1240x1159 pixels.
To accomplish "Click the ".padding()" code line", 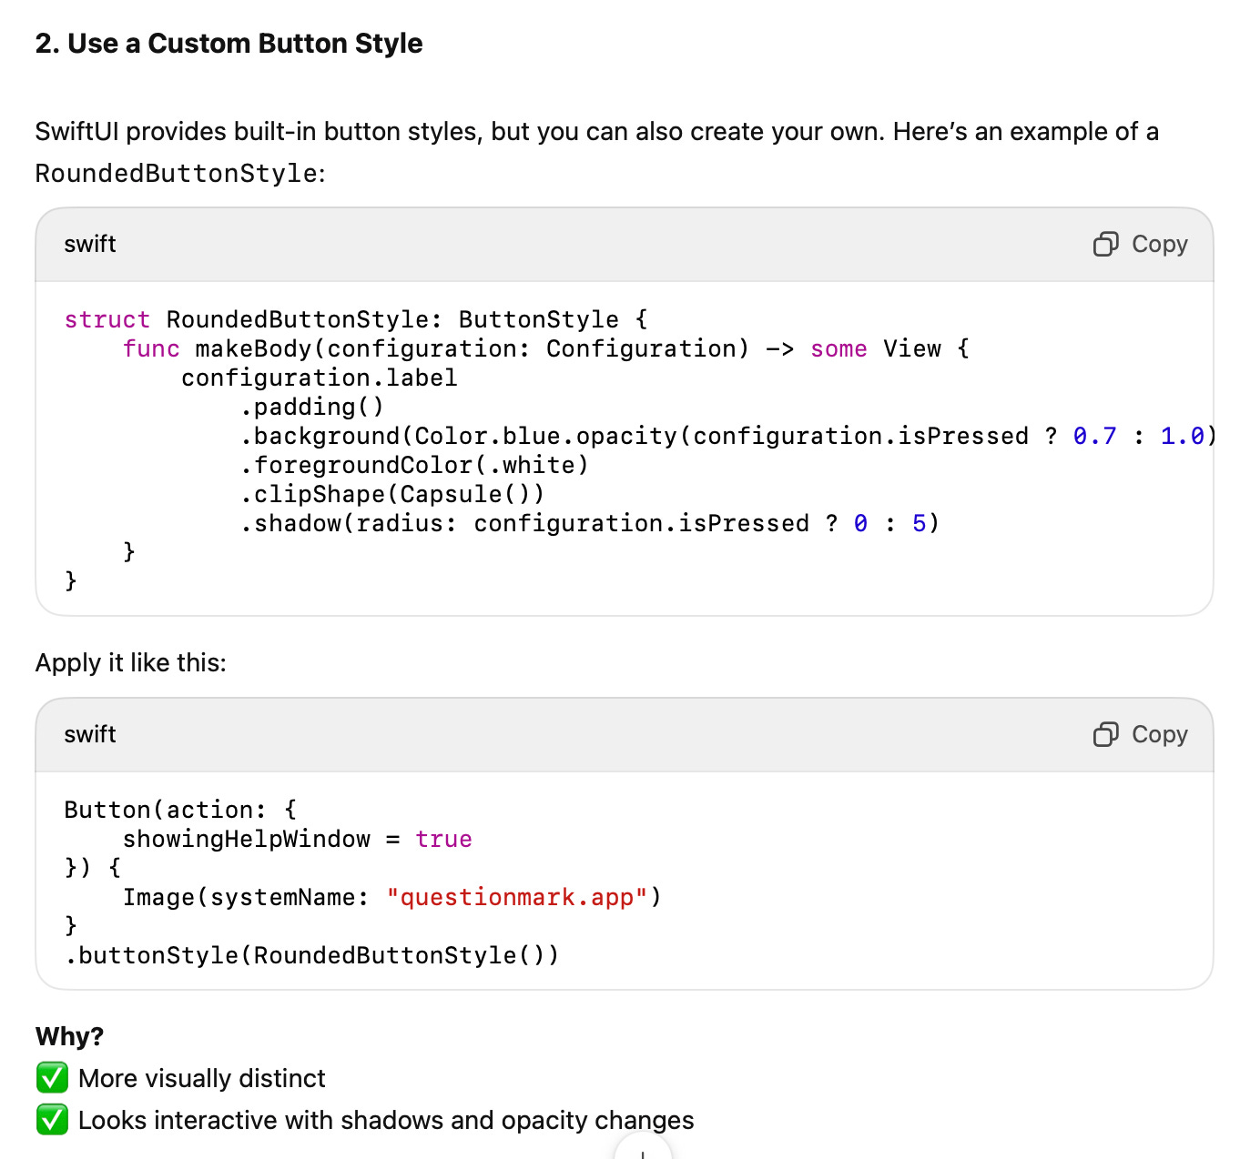I will (x=312, y=407).
